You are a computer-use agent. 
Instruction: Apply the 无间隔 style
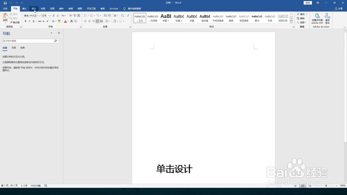pyautogui.click(x=153, y=18)
